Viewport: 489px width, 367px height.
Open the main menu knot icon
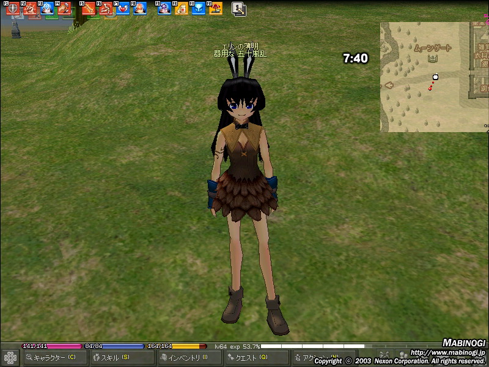(10, 358)
